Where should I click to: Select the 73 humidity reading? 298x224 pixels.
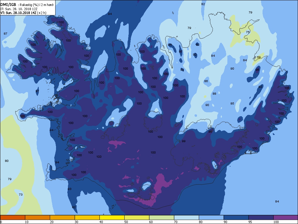coord(21,194)
